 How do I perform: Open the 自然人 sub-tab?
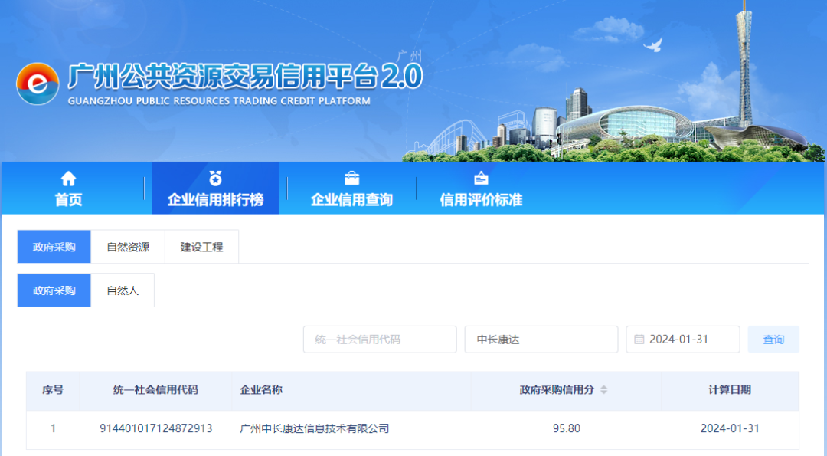123,290
